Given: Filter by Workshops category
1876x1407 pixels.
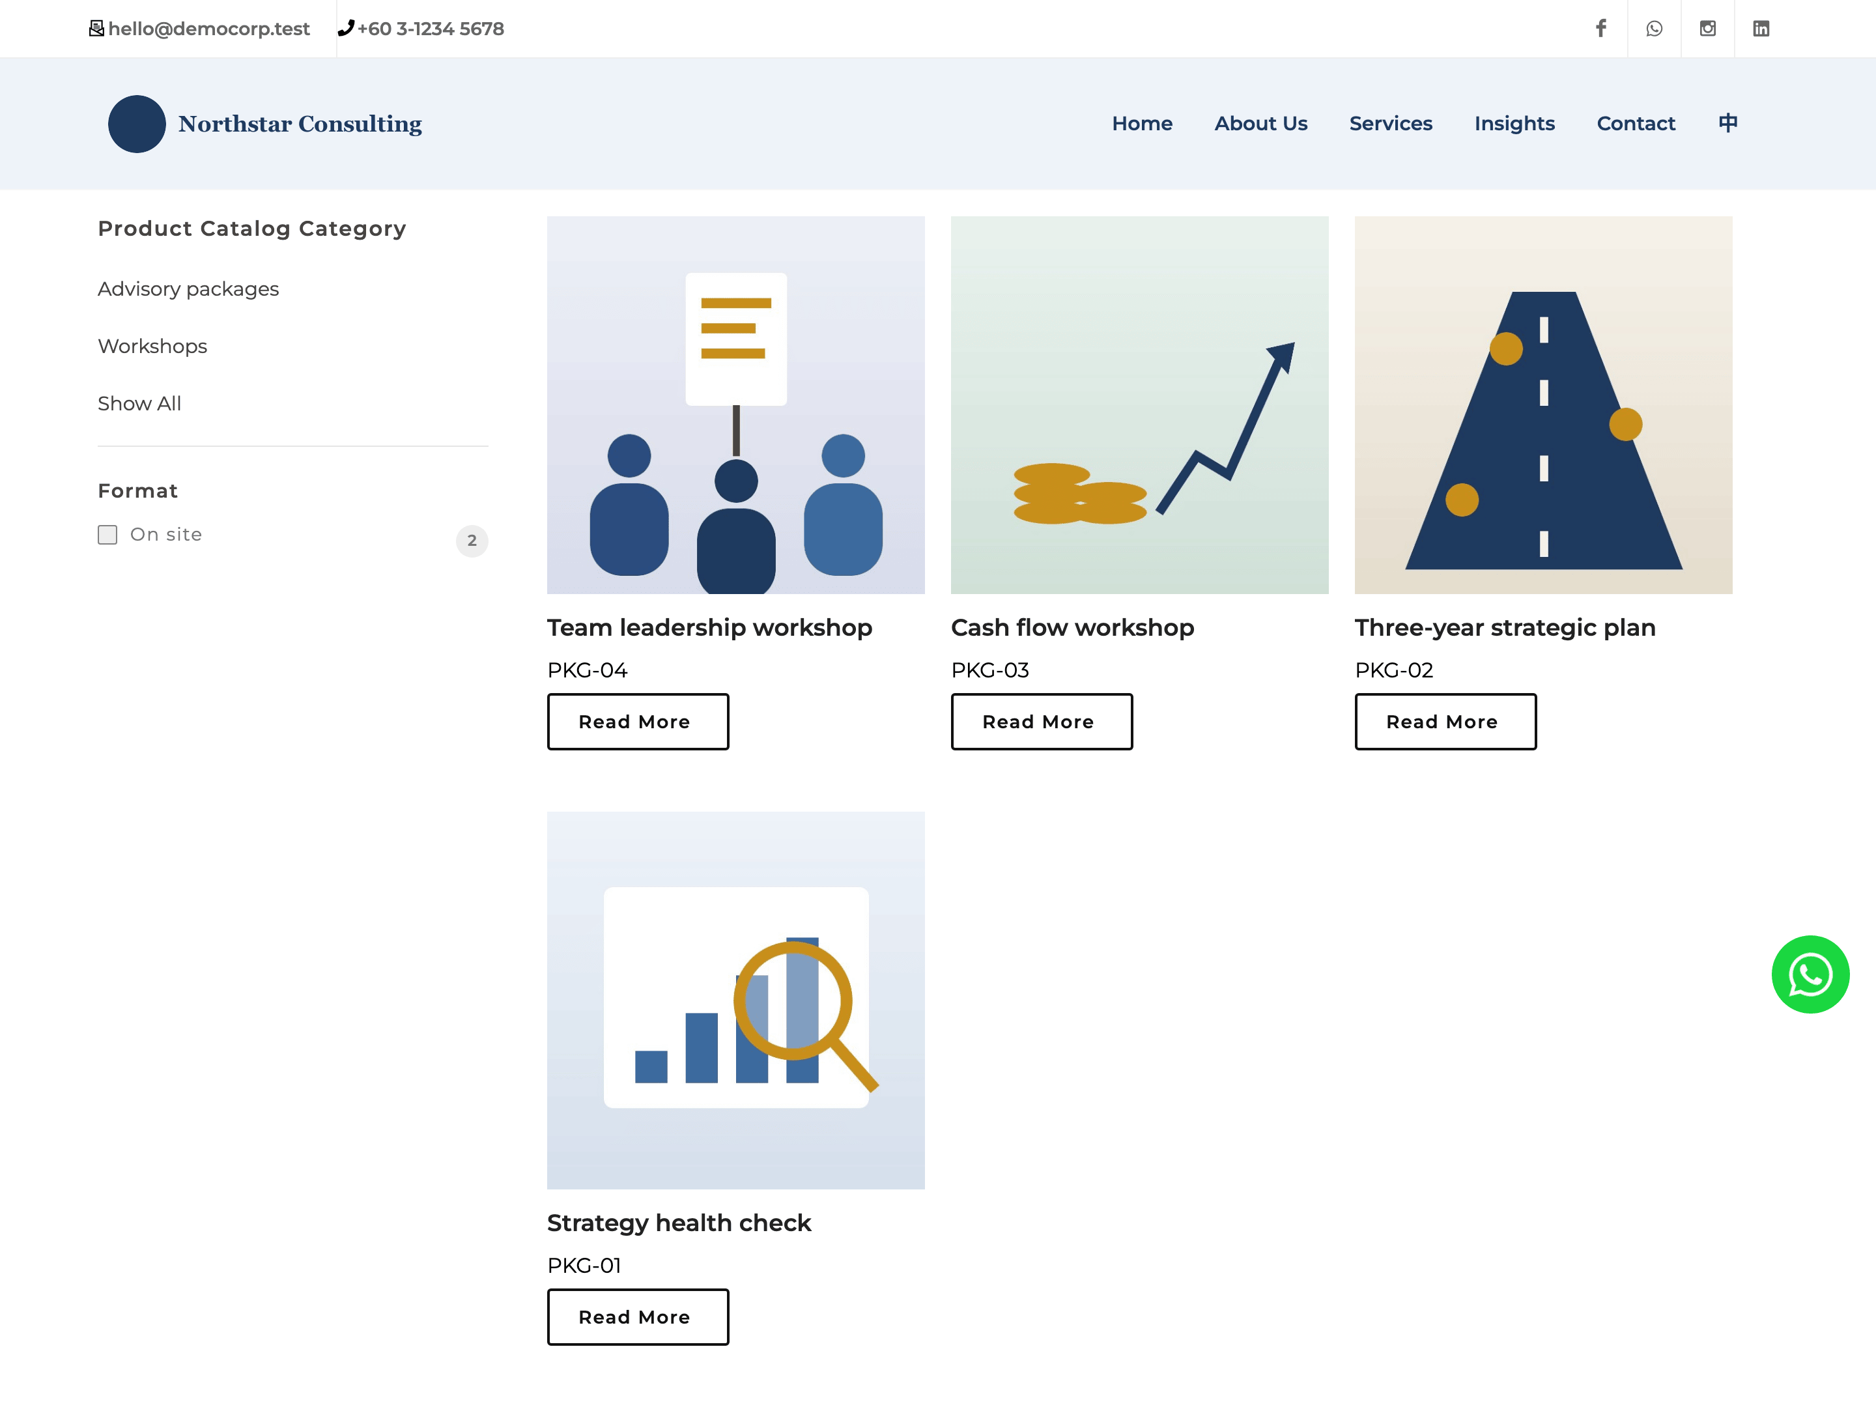Looking at the screenshot, I should point(152,346).
